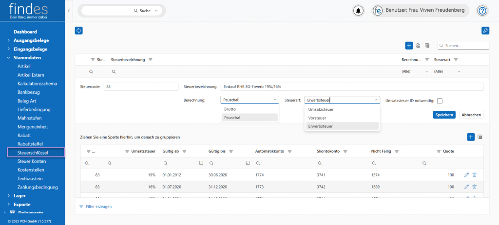Collapse the sidebar with the arrow

click(x=69, y=10)
